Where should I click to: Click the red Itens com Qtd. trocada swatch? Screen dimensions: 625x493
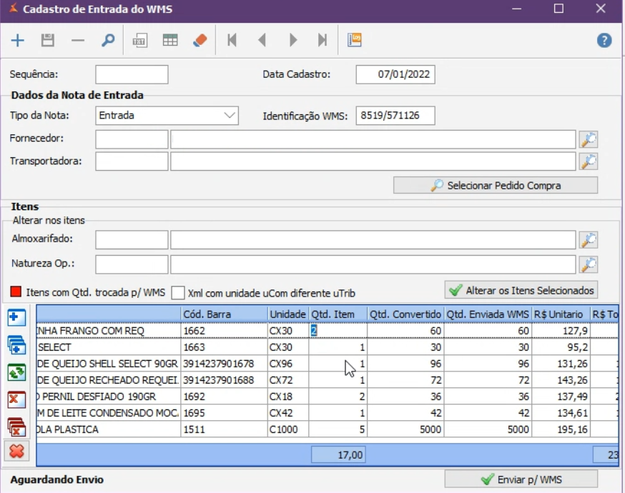(x=16, y=292)
